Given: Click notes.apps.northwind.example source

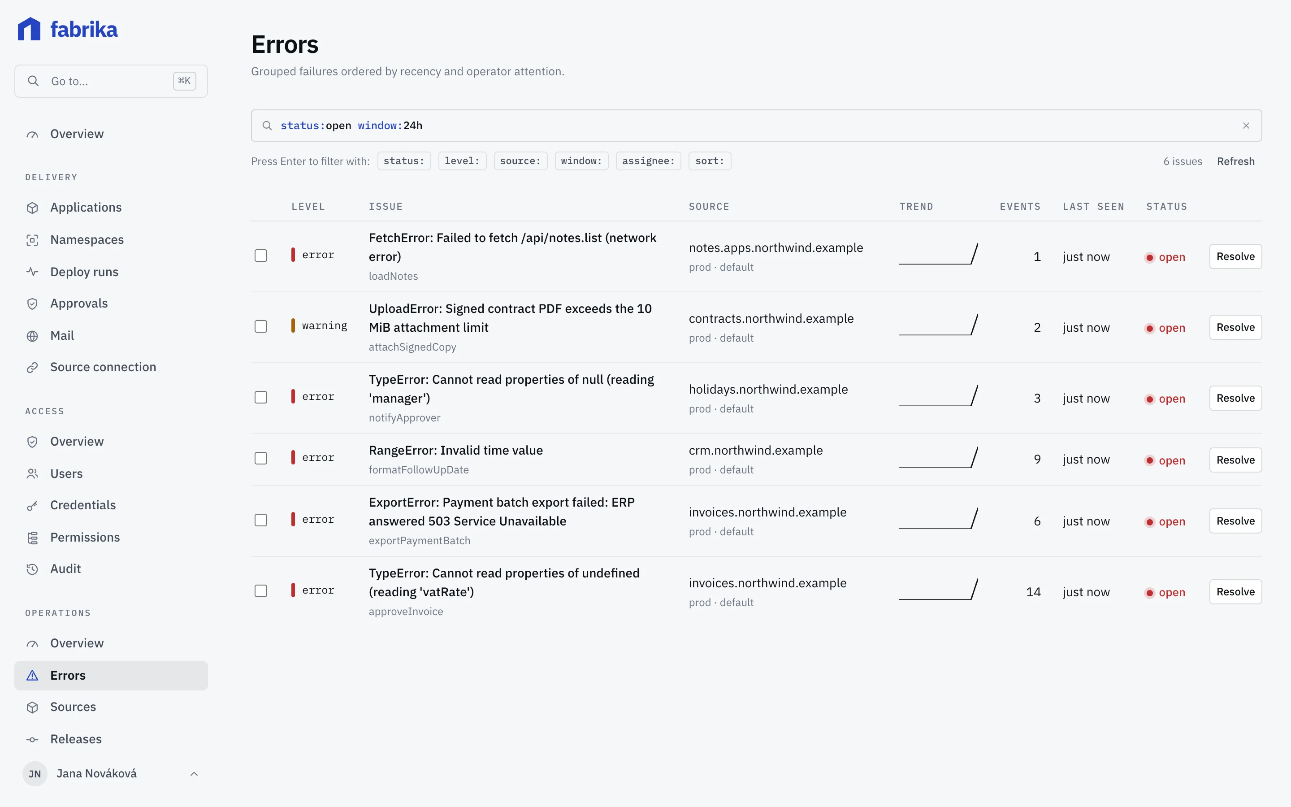Looking at the screenshot, I should 775,247.
